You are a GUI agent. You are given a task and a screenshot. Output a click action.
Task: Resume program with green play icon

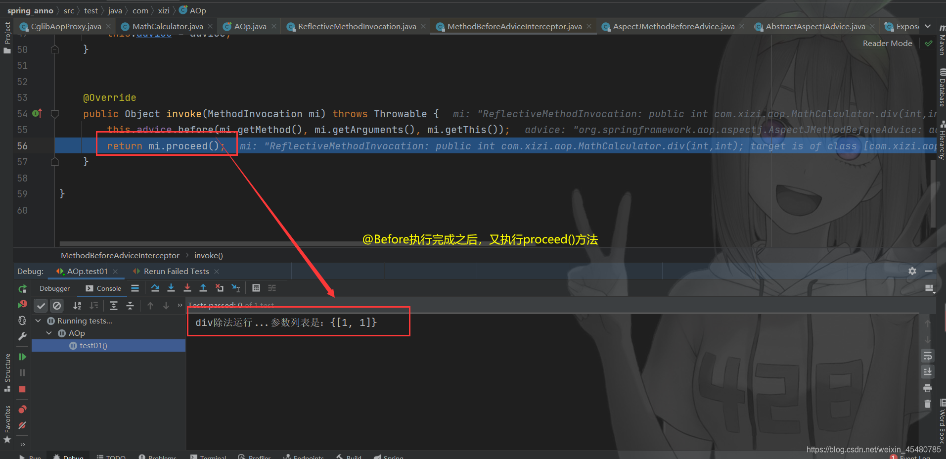click(22, 357)
